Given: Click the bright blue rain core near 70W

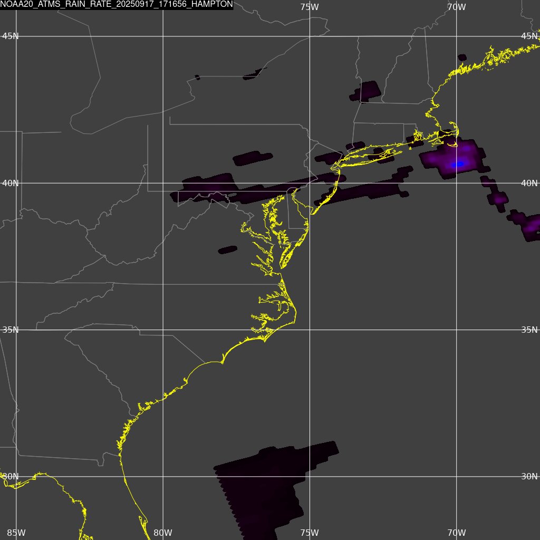Looking at the screenshot, I should 459,165.
